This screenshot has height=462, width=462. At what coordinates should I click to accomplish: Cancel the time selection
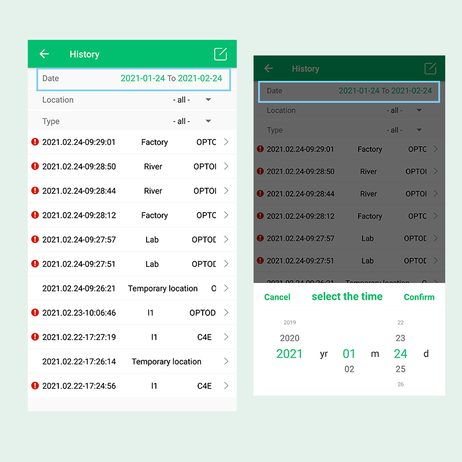[277, 297]
